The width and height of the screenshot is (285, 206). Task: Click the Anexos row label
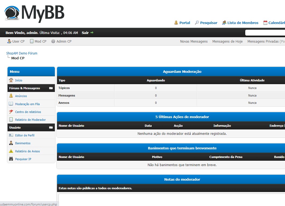[64, 103]
